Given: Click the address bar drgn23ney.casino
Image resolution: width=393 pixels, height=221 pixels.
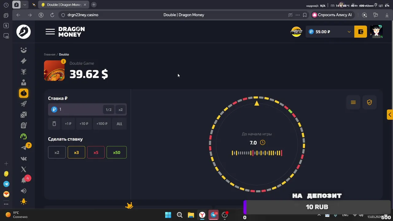Looking at the screenshot, I should tap(83, 15).
